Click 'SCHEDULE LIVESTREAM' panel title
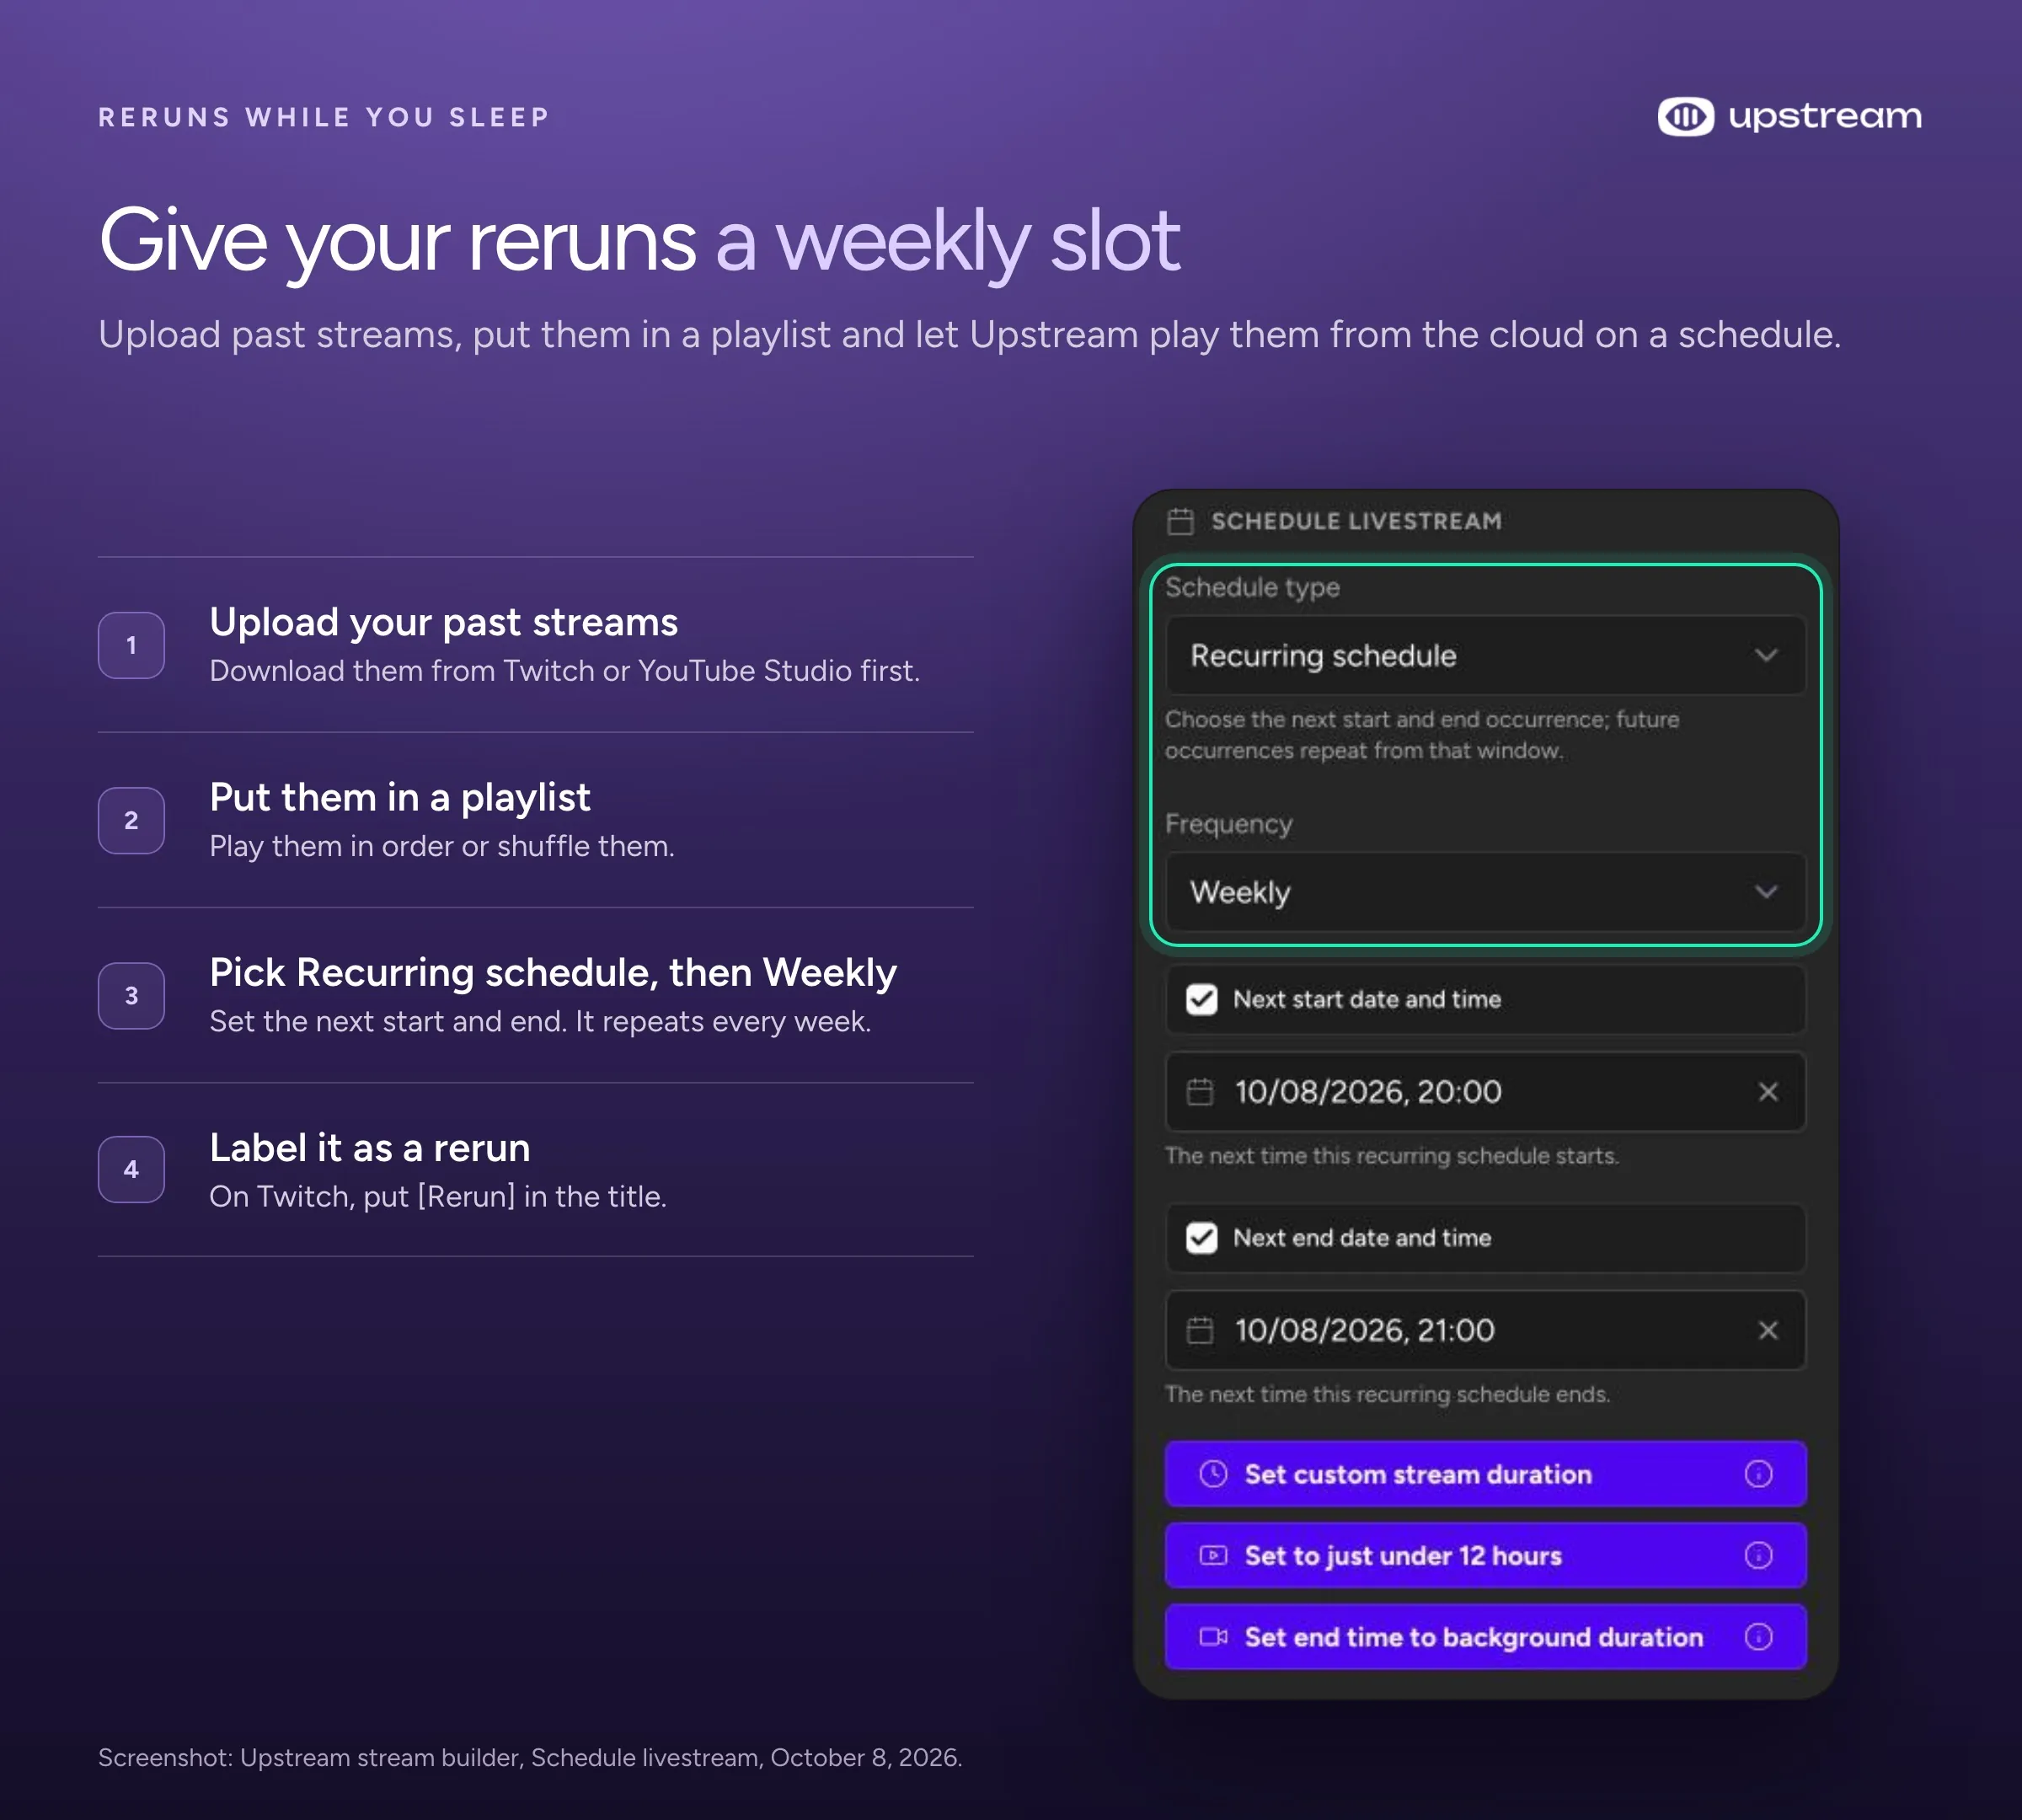This screenshot has width=2022, height=1820. pos(1356,521)
